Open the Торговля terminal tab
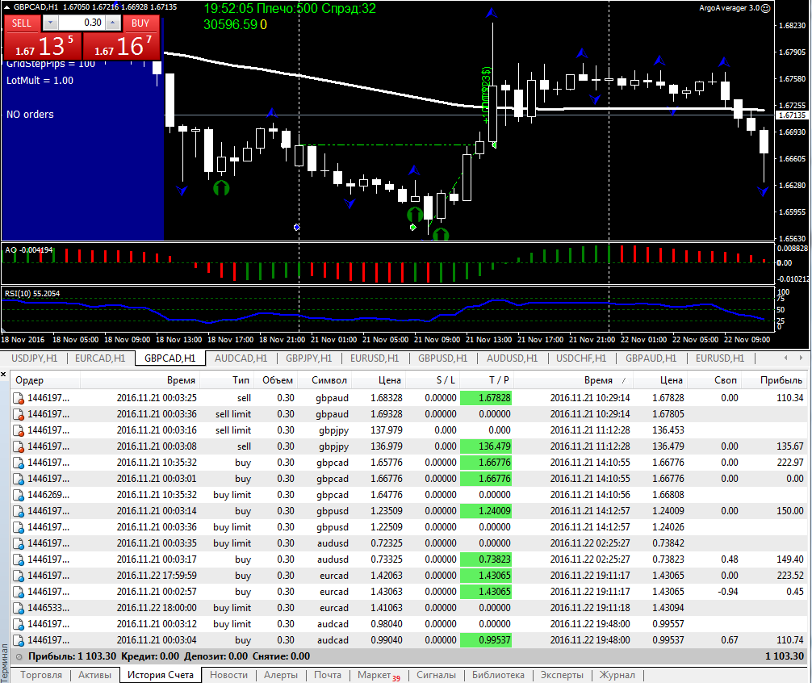This screenshot has height=683, width=812. [x=41, y=675]
